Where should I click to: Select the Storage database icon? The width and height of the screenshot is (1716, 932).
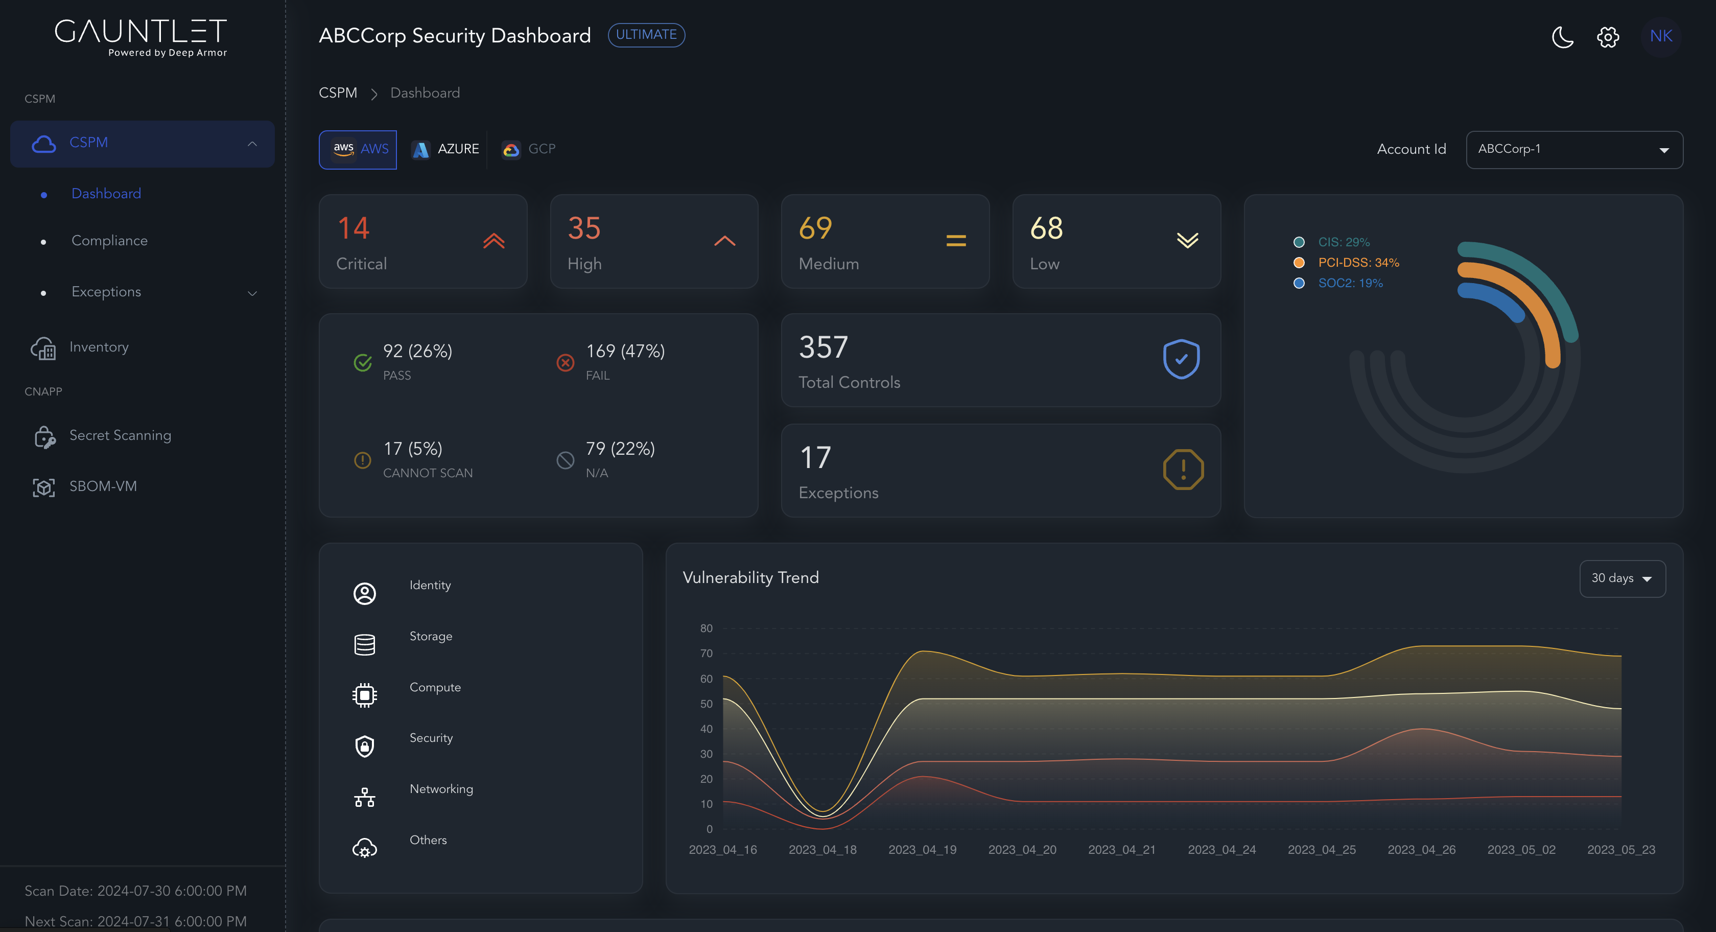[x=364, y=643]
